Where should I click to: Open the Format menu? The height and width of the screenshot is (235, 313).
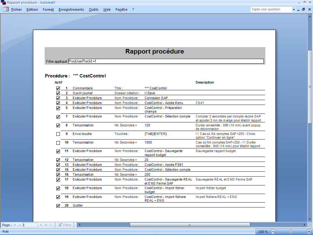(x=48, y=9)
